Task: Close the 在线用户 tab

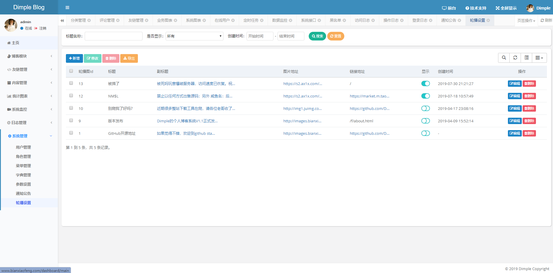Action: point(233,20)
